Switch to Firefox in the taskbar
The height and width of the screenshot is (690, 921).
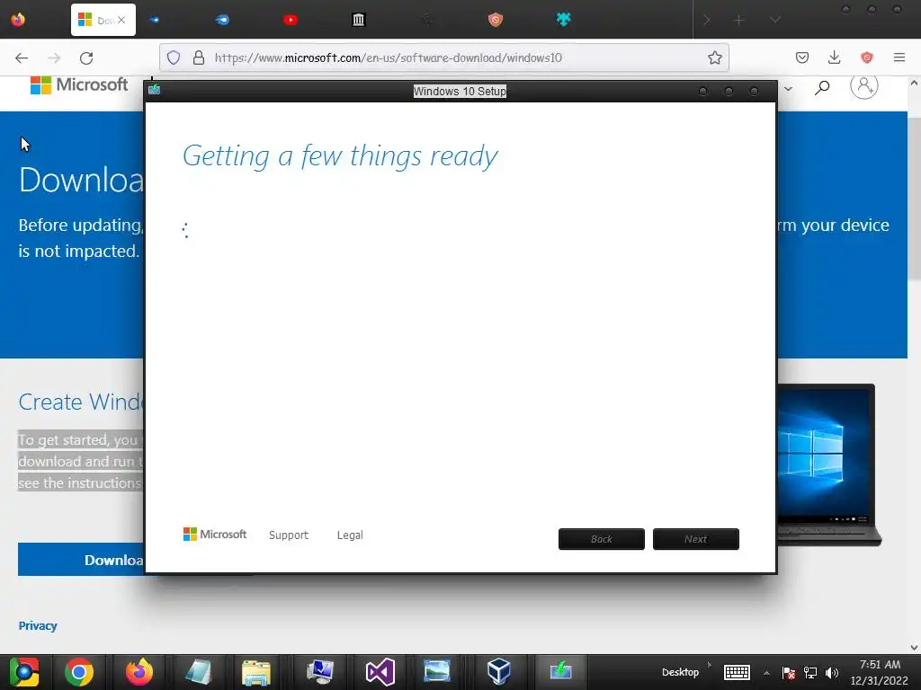pos(139,672)
